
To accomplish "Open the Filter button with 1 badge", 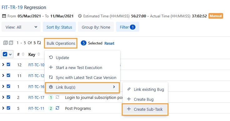I will (127, 27).
